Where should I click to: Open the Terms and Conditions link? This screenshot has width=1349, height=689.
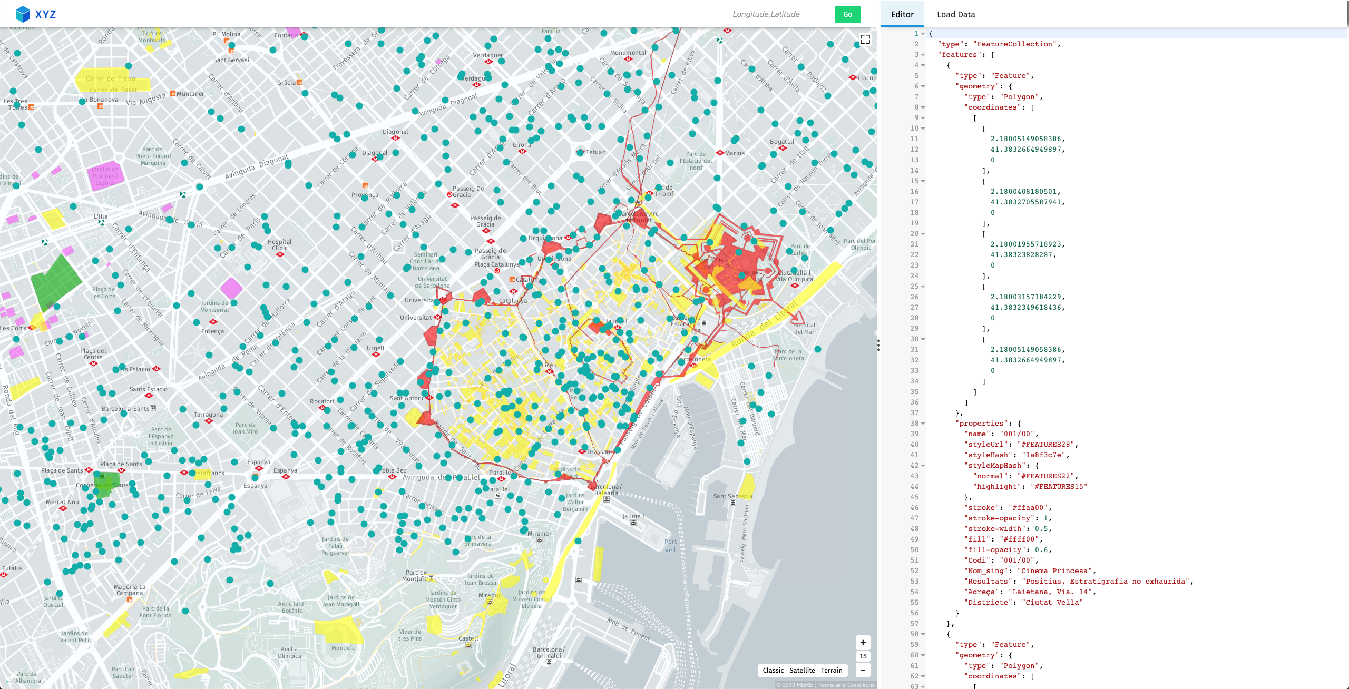coord(846,685)
